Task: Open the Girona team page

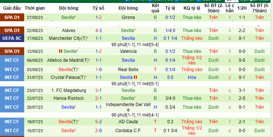Action: tap(128, 17)
